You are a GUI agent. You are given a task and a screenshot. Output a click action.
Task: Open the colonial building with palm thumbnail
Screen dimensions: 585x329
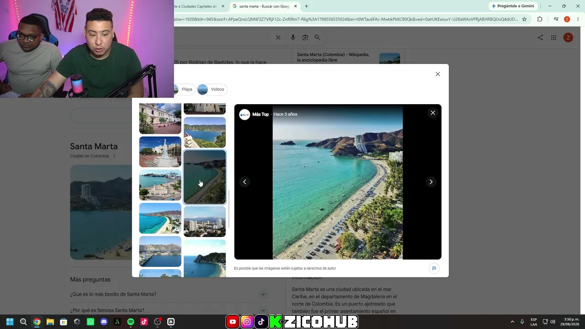tap(160, 118)
